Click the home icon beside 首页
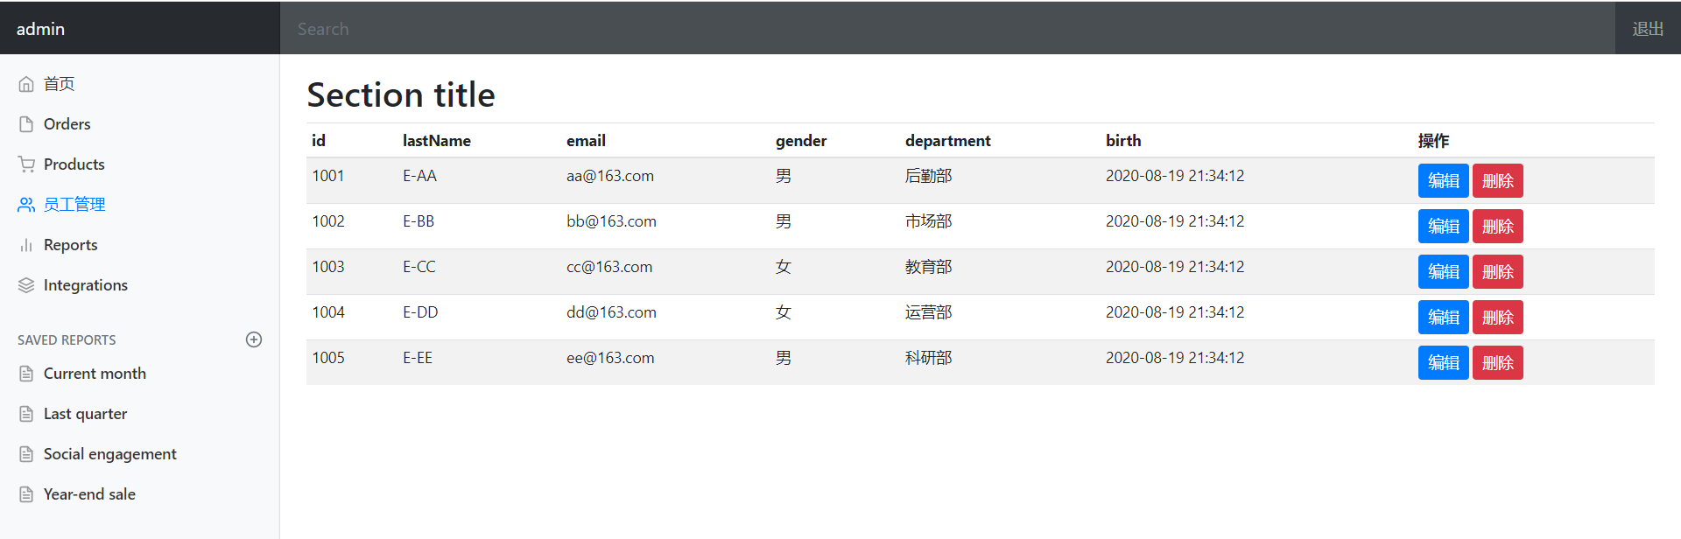 [26, 84]
